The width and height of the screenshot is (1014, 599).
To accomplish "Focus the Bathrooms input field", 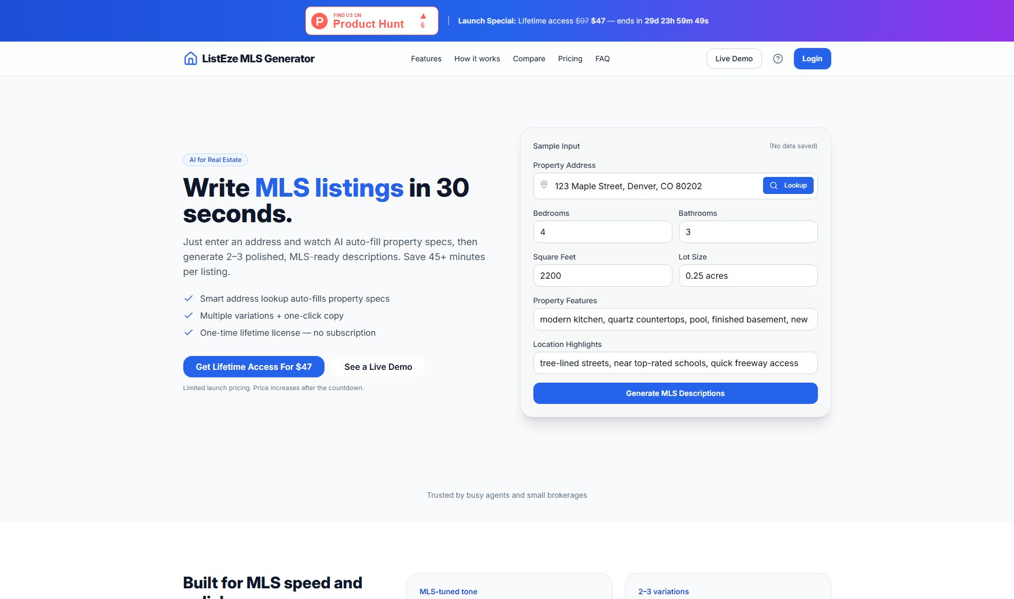I will click(x=748, y=232).
